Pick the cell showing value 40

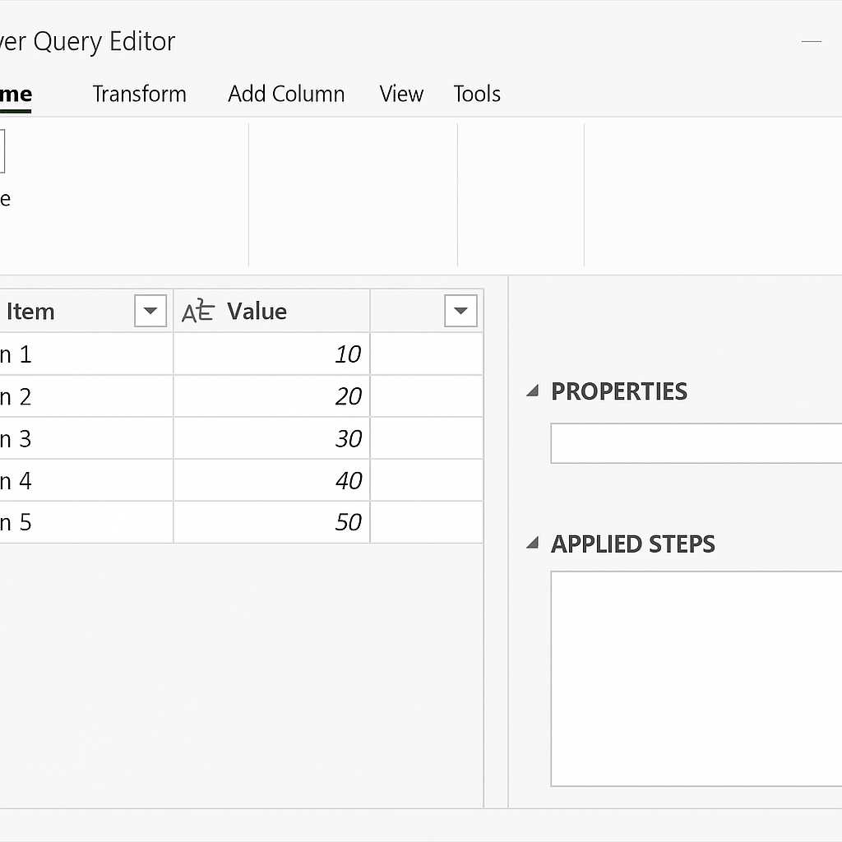[x=271, y=480]
